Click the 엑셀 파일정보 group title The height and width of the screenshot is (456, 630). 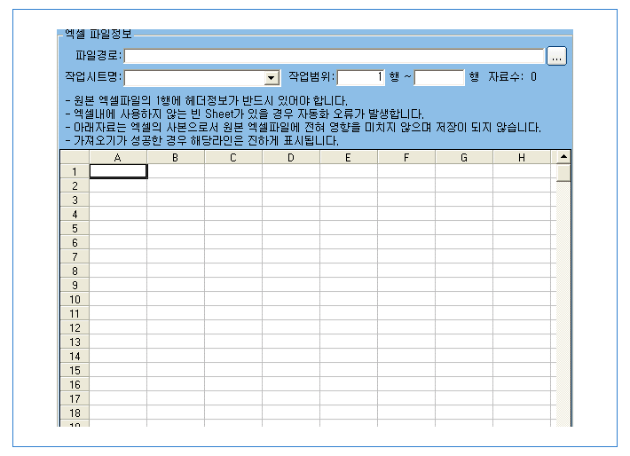click(98, 34)
